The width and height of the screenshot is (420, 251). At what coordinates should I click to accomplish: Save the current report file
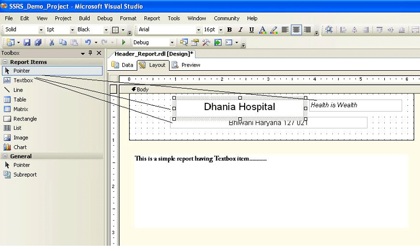click(27, 42)
